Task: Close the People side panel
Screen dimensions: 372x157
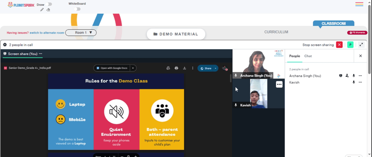Action: 360,56
